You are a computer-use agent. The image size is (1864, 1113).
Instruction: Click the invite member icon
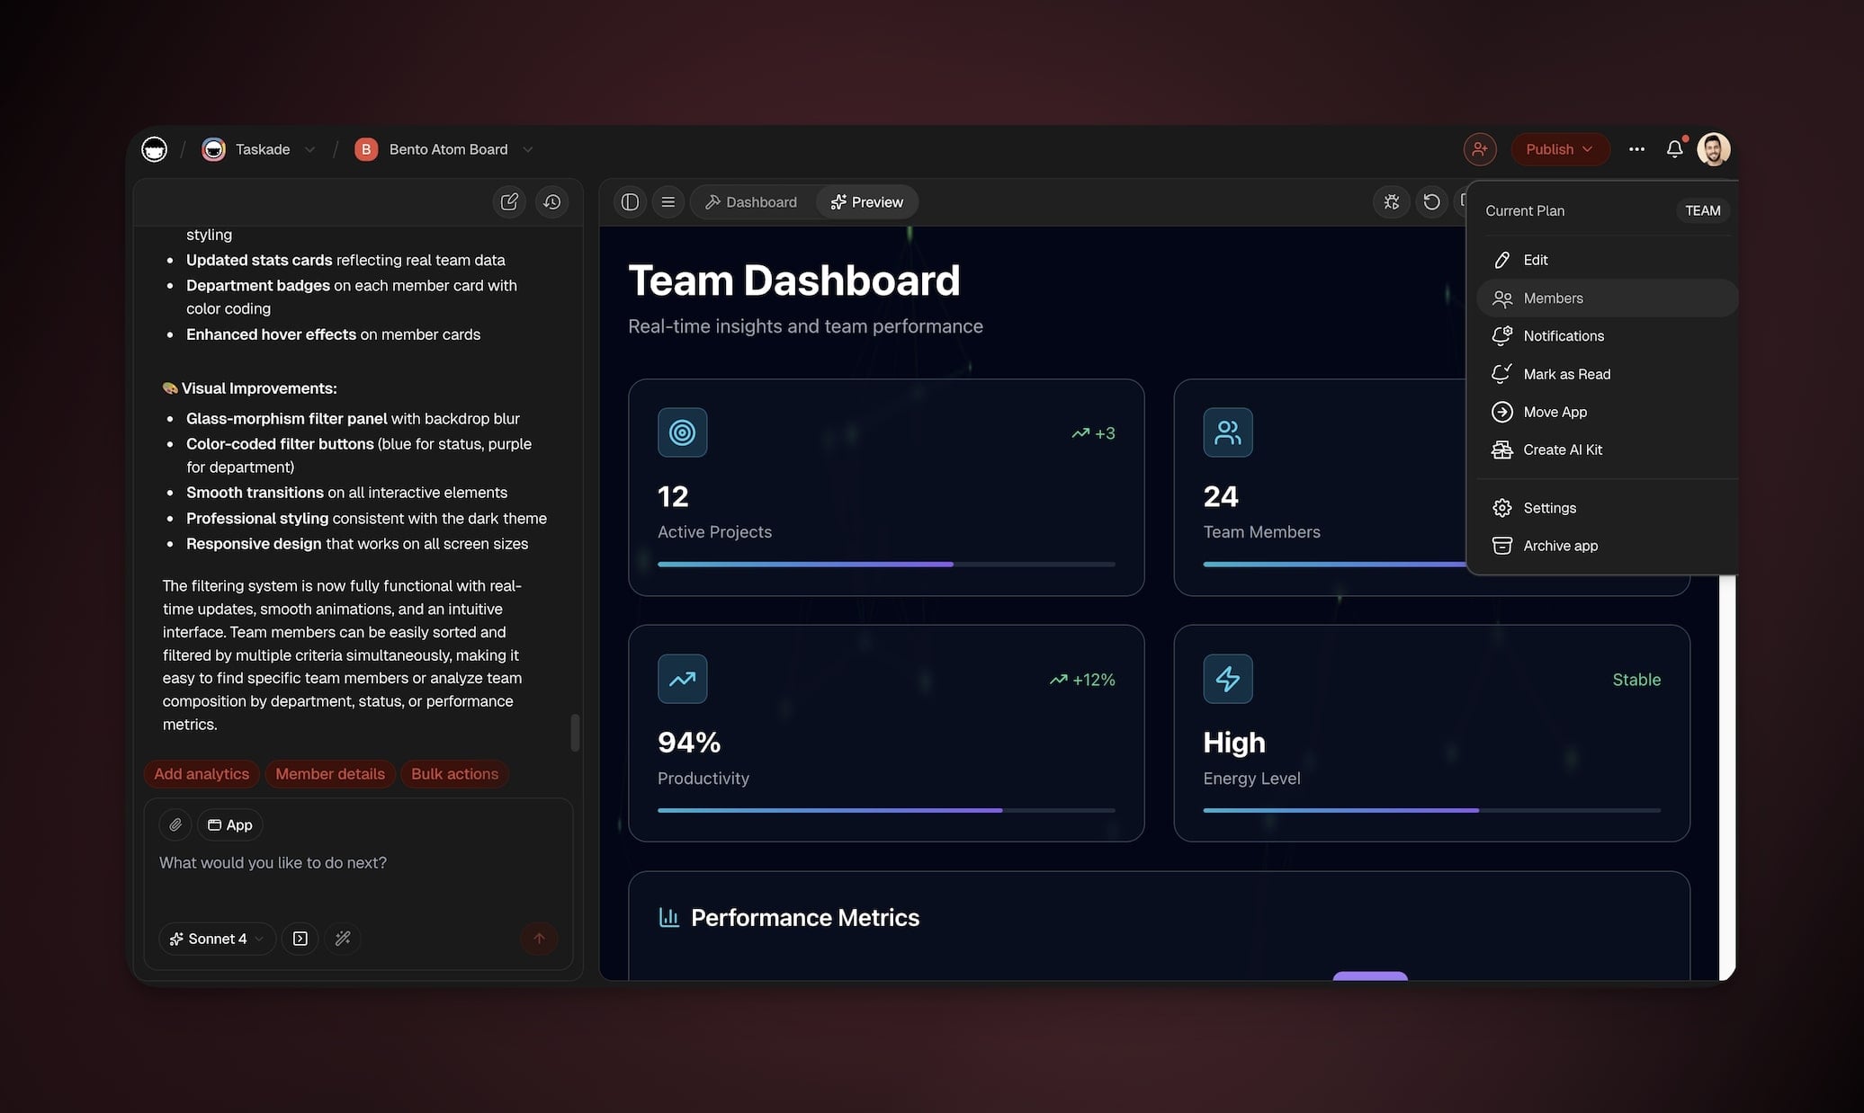pos(1480,149)
